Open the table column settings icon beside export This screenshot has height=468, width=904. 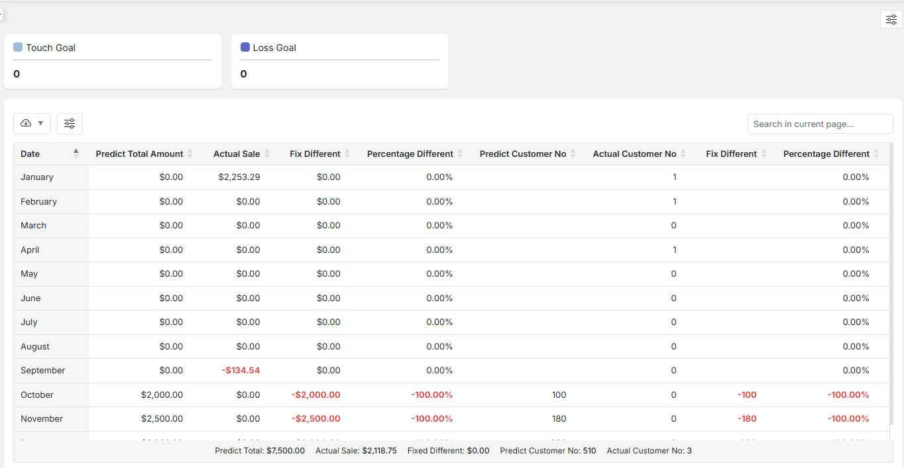[70, 124]
